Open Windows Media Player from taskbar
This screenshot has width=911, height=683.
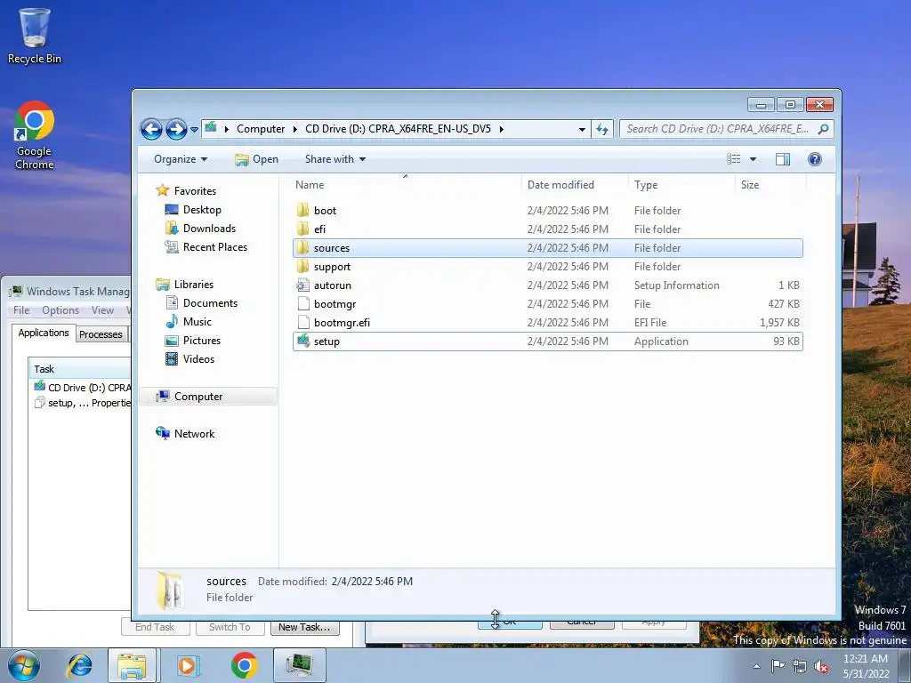[188, 665]
